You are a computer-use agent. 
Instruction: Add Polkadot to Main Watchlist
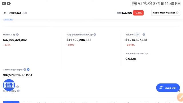(x=166, y=13)
